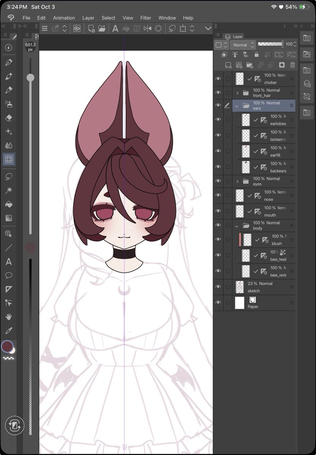Check the selection box for nose layer

(228, 196)
